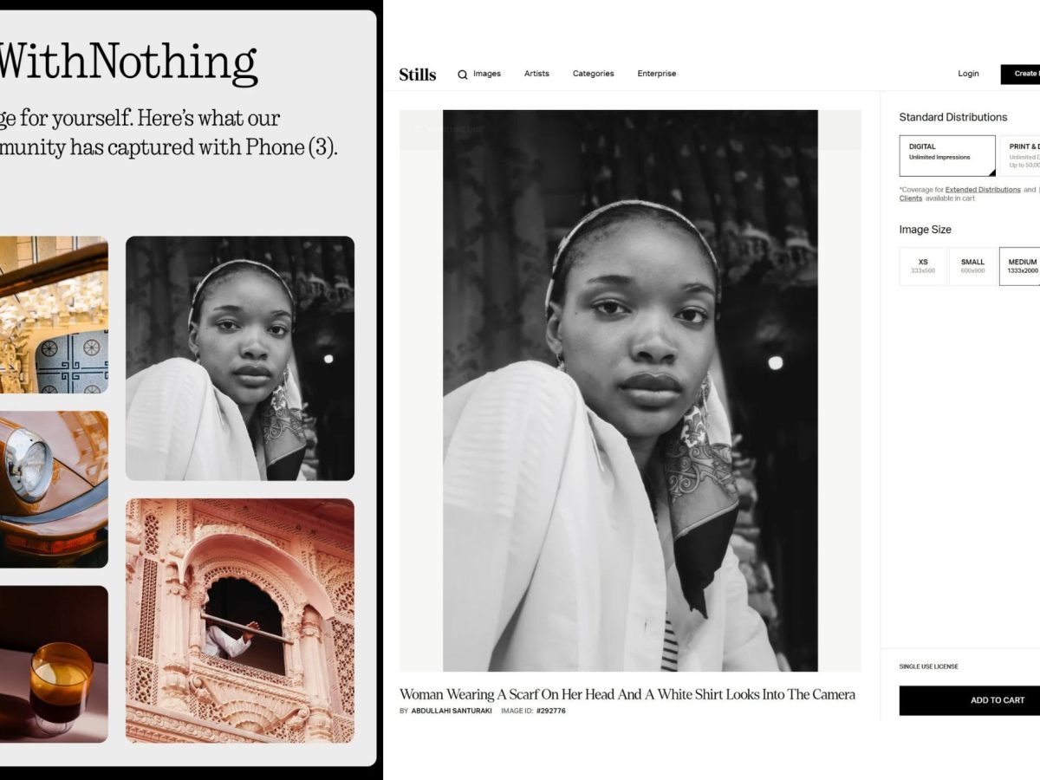Click the search magnifier icon beside Images
This screenshot has width=1040, height=780.
click(x=463, y=75)
